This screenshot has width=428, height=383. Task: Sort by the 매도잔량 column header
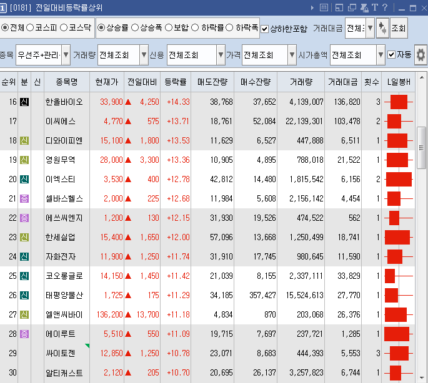pos(212,82)
